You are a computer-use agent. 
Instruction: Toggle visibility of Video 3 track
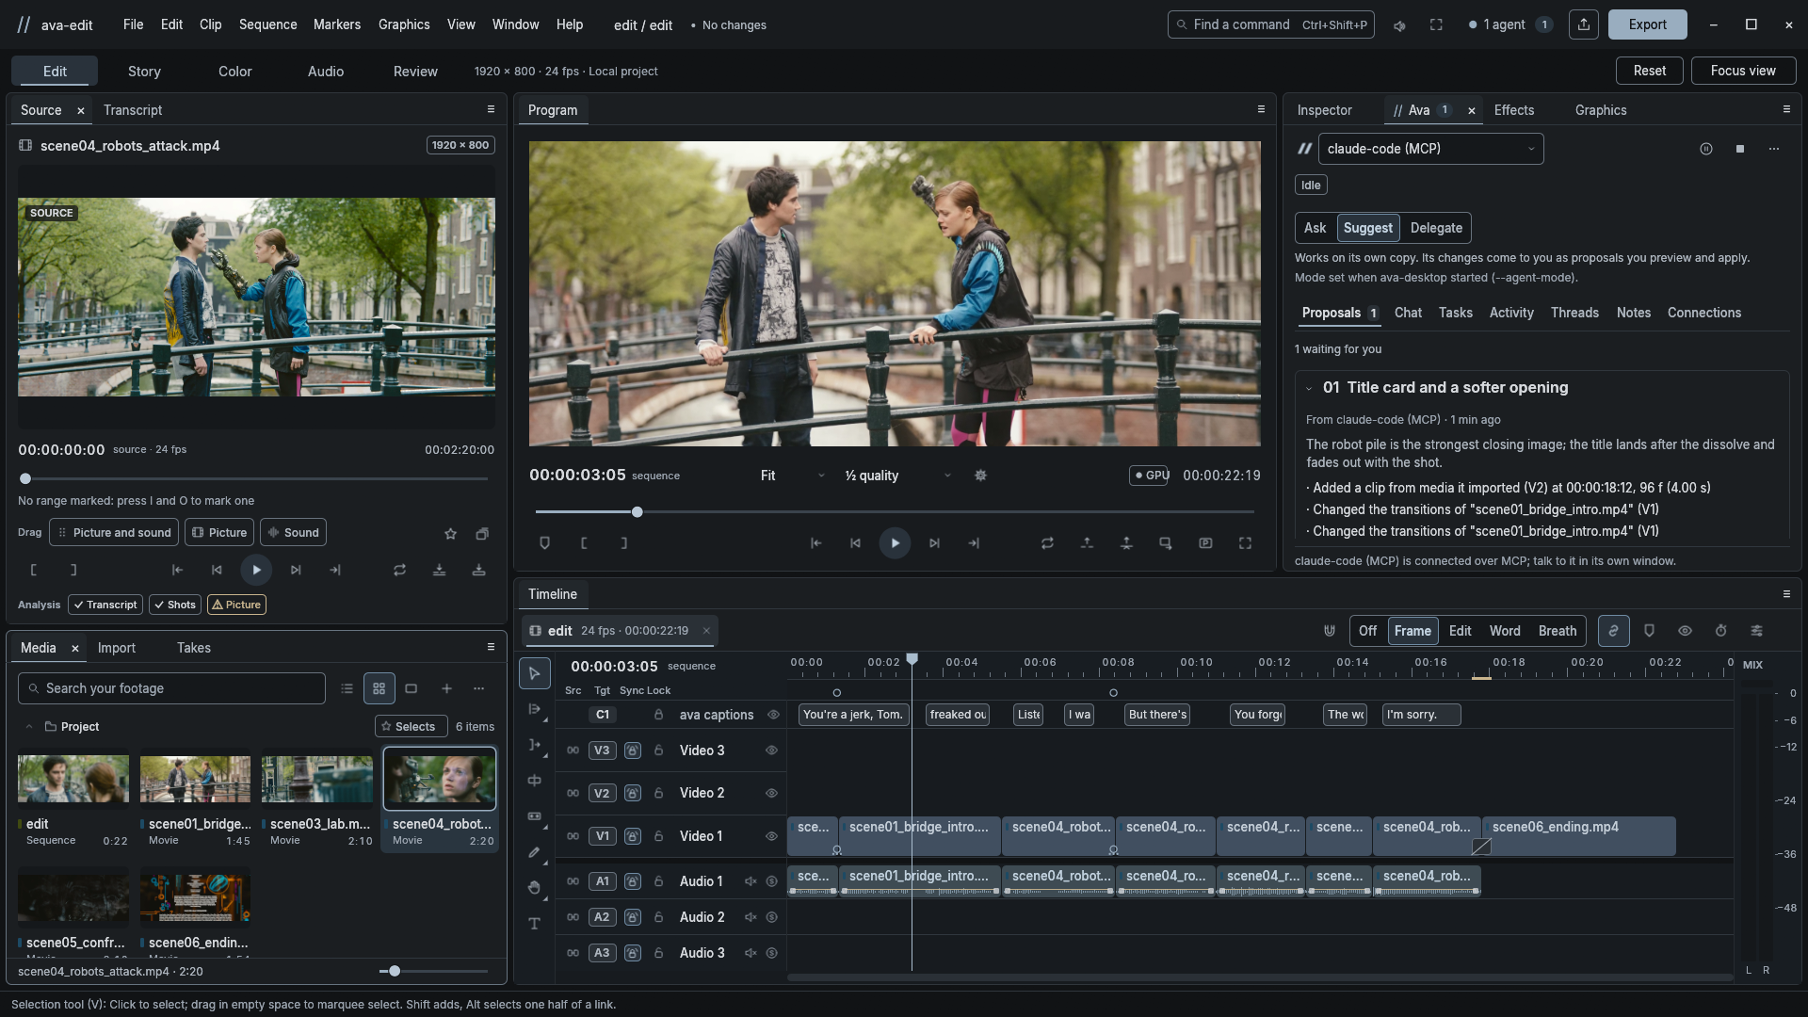point(771,751)
